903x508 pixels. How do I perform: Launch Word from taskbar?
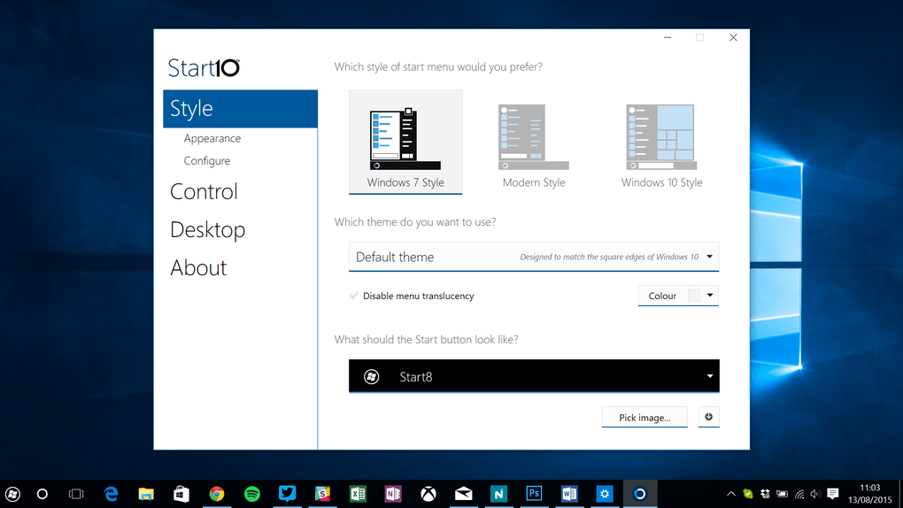(569, 494)
